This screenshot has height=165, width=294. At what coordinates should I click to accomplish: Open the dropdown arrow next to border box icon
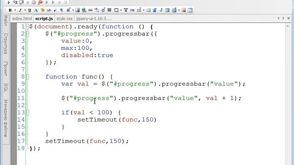(x=121, y=10)
